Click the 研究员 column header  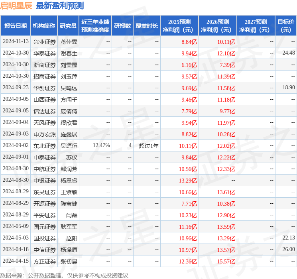coord(68,26)
